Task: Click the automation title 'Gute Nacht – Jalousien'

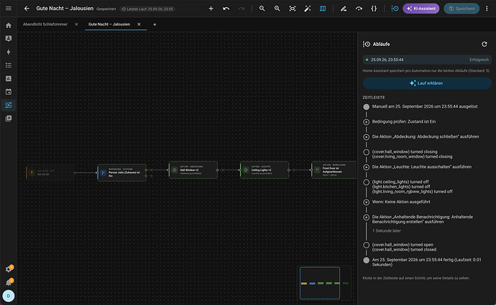Action: pos(65,9)
